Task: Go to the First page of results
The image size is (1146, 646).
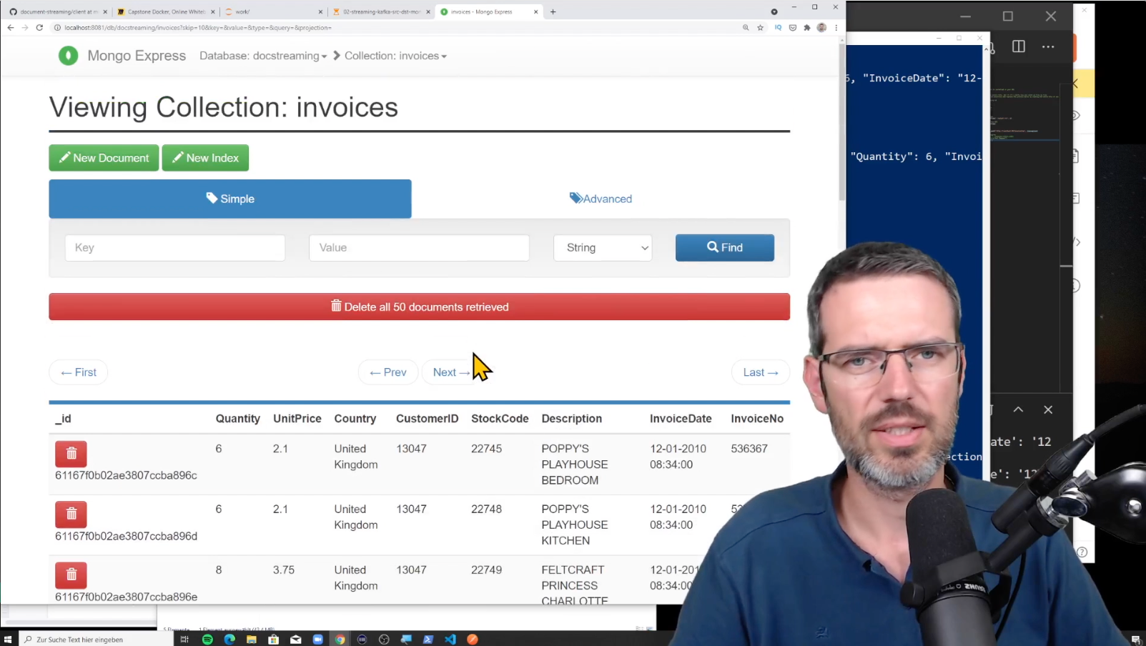Action: [79, 372]
